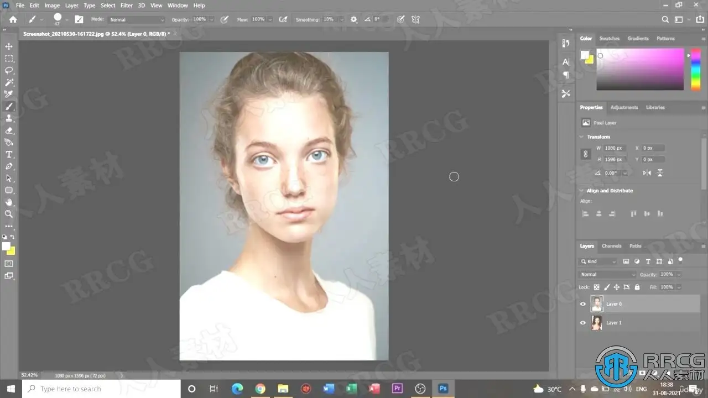Click the foreground color swatch in toolbar
708x398 pixels.
[6, 247]
